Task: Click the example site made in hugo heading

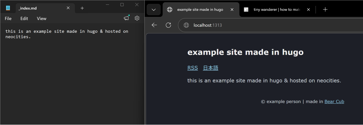Action: point(245,52)
